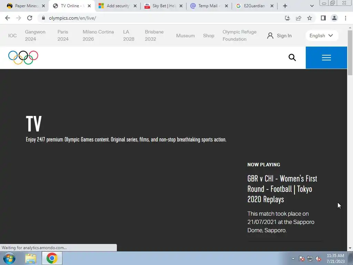Click the Olympic rings logo
The image size is (353, 265).
pos(23,58)
